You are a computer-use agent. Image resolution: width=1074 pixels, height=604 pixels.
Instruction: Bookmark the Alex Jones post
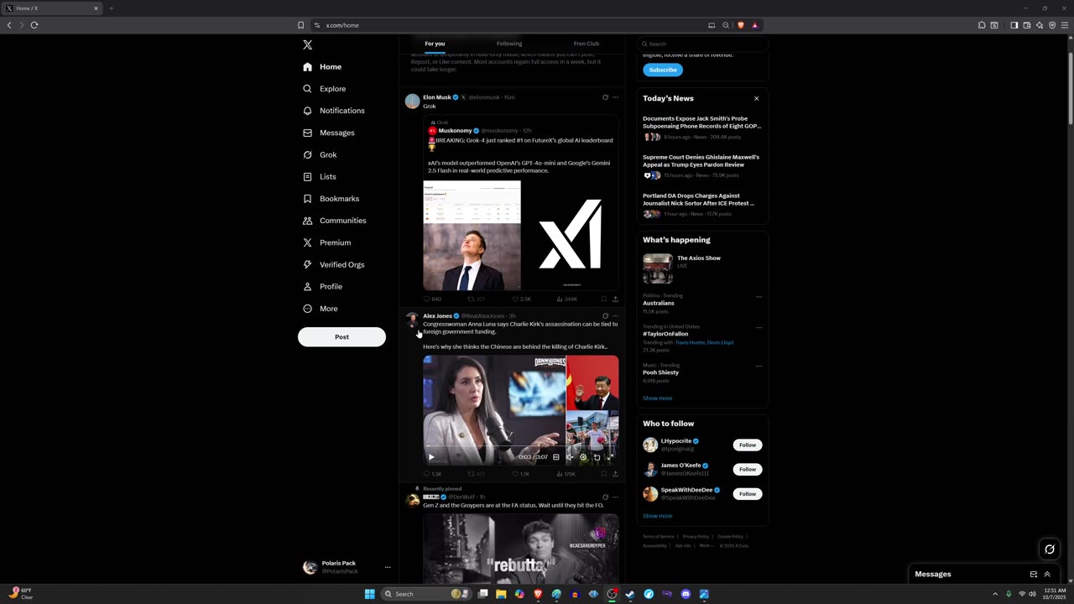(603, 474)
